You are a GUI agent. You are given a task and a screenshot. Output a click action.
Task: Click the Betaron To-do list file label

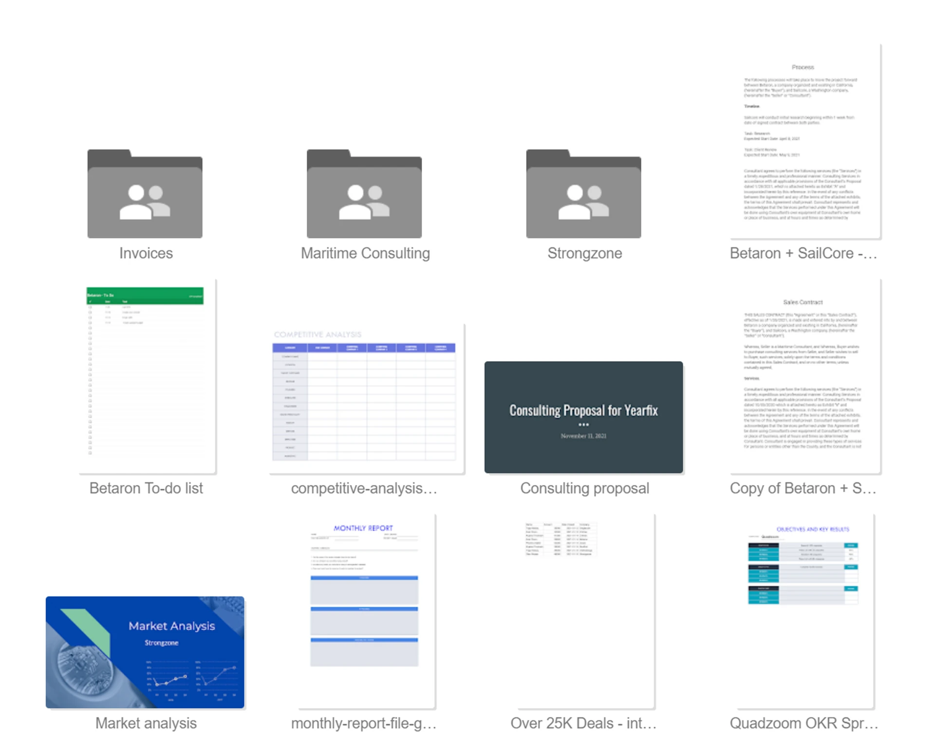(x=146, y=488)
